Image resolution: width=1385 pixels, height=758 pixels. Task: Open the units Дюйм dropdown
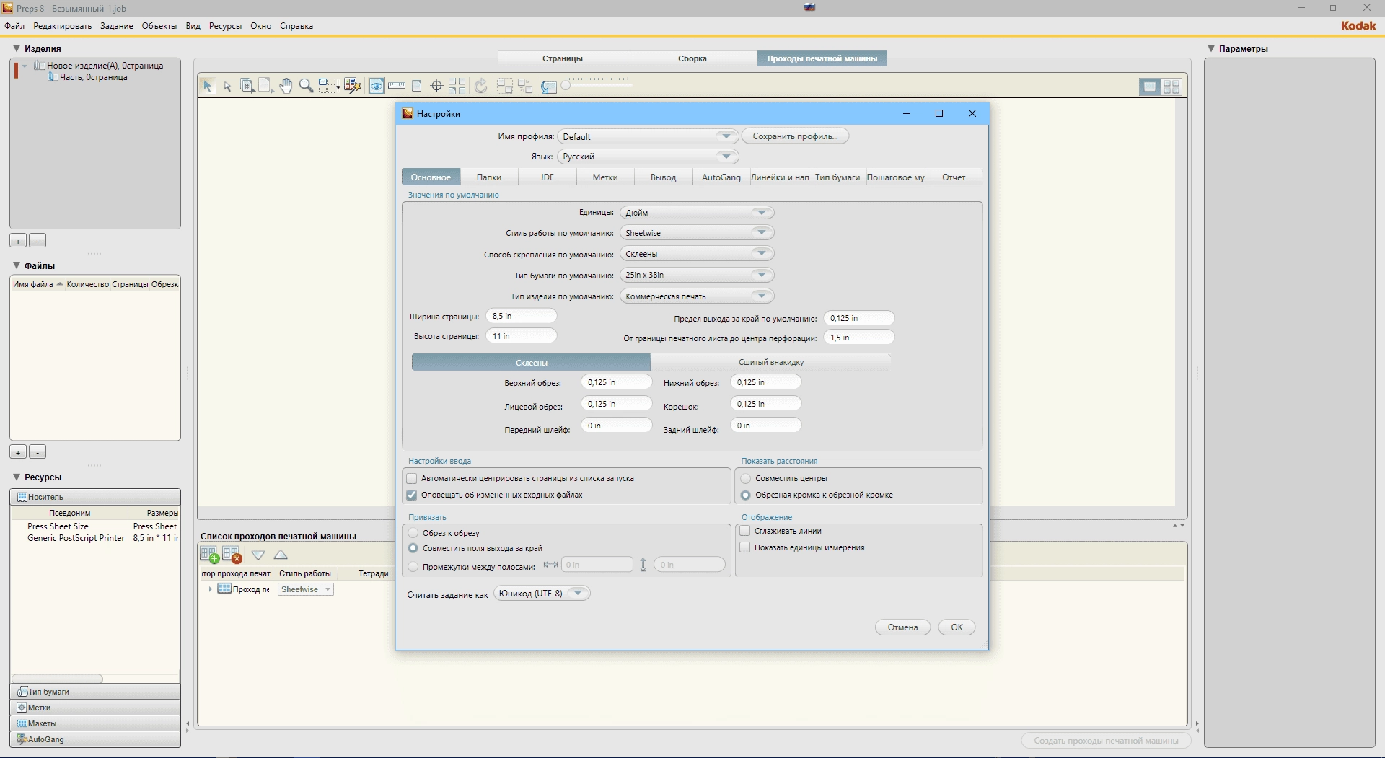[697, 213]
